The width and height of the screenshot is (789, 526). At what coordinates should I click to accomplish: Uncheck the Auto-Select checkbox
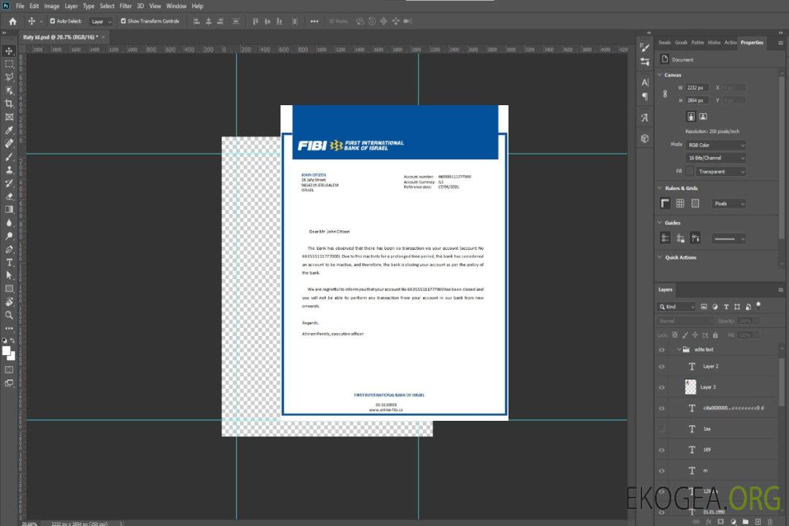point(53,21)
